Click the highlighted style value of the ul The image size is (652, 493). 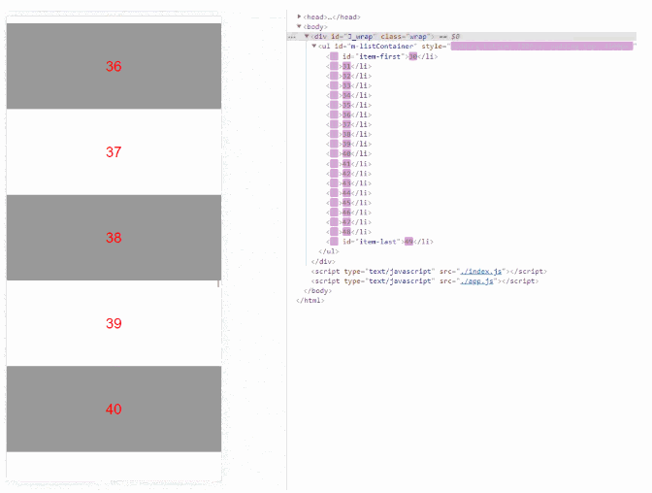pyautogui.click(x=541, y=47)
